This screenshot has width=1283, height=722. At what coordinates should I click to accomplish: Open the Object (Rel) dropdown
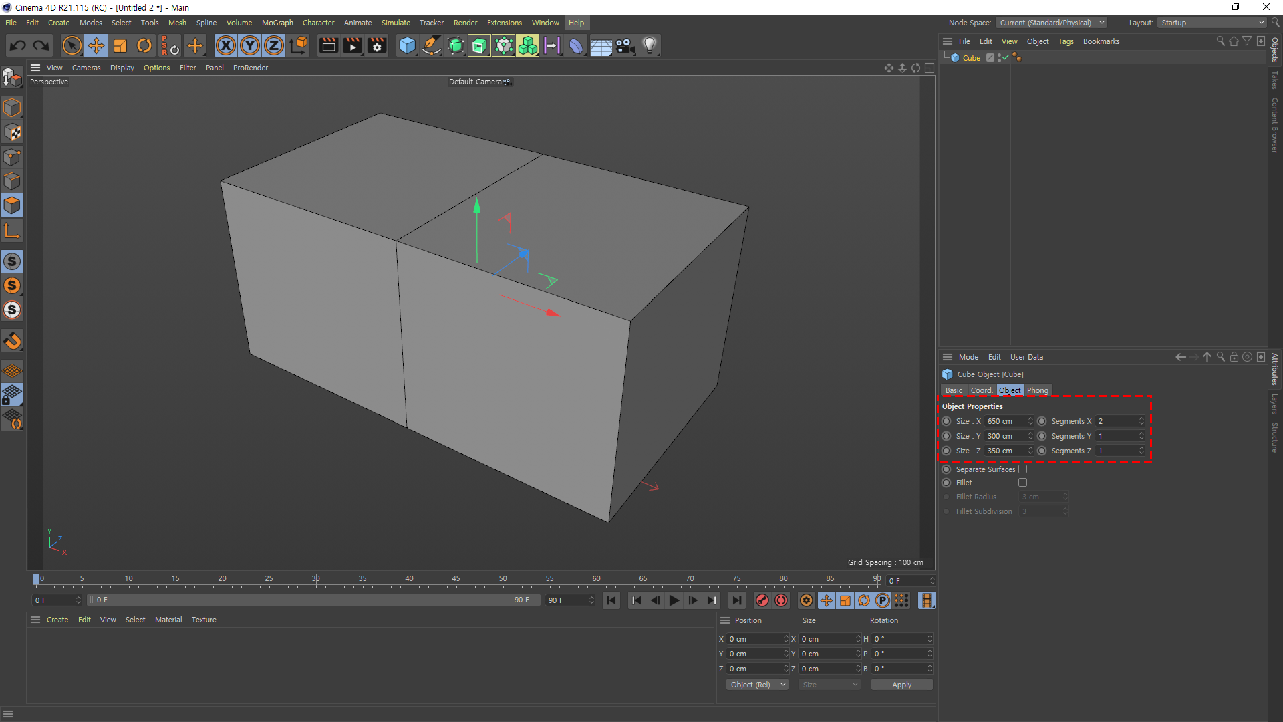pos(757,685)
